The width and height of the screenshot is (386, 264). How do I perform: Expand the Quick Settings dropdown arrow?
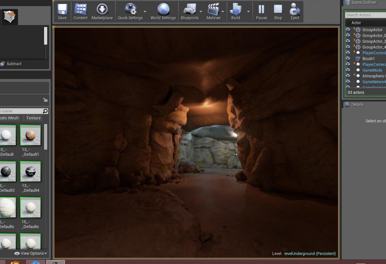click(145, 12)
